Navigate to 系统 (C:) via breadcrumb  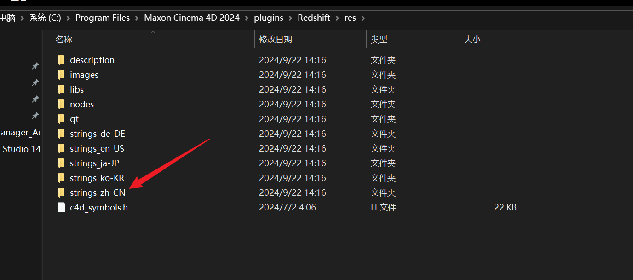45,17
